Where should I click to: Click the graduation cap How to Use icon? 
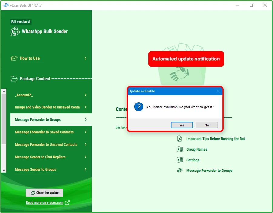(14, 58)
